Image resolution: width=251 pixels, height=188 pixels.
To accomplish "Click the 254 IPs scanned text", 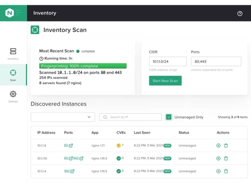I will click(53, 78).
